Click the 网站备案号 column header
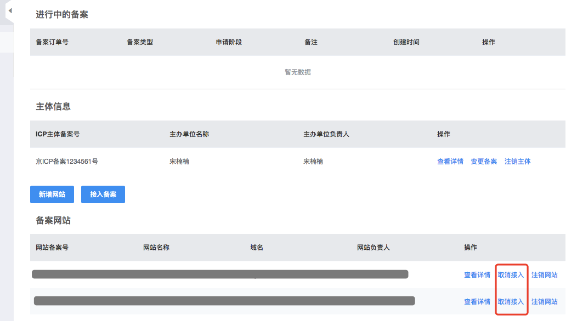 (52, 248)
